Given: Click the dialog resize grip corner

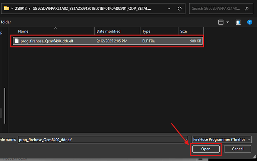Looking at the screenshot, I should coord(255,157).
